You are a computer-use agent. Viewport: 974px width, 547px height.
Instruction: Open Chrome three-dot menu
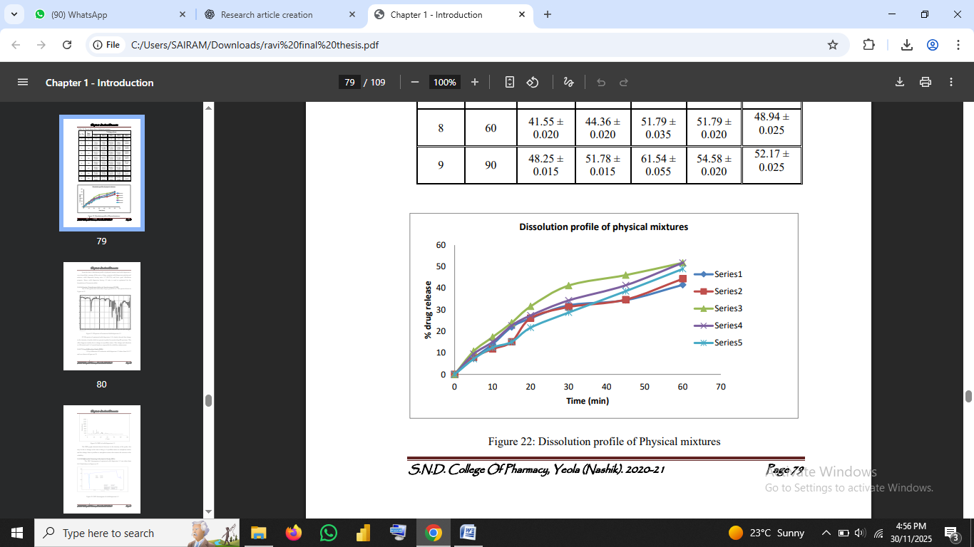958,45
